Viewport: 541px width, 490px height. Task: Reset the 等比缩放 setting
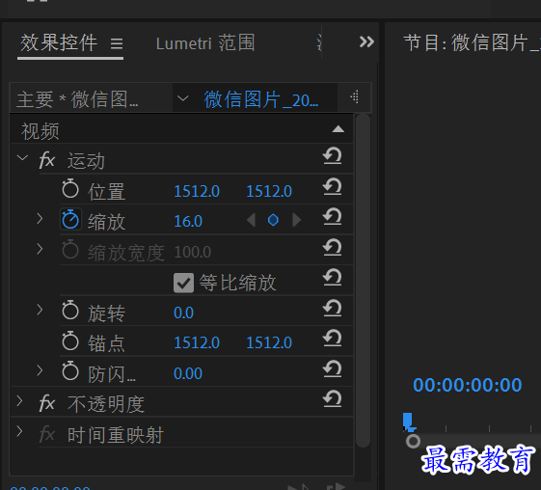(333, 277)
